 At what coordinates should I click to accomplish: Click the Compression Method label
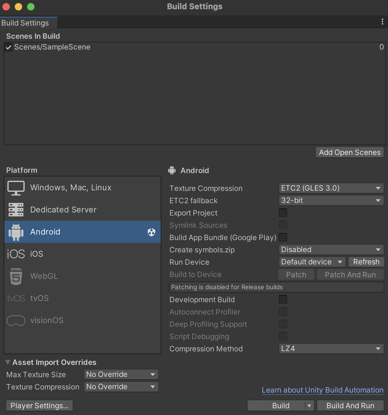tap(206, 349)
